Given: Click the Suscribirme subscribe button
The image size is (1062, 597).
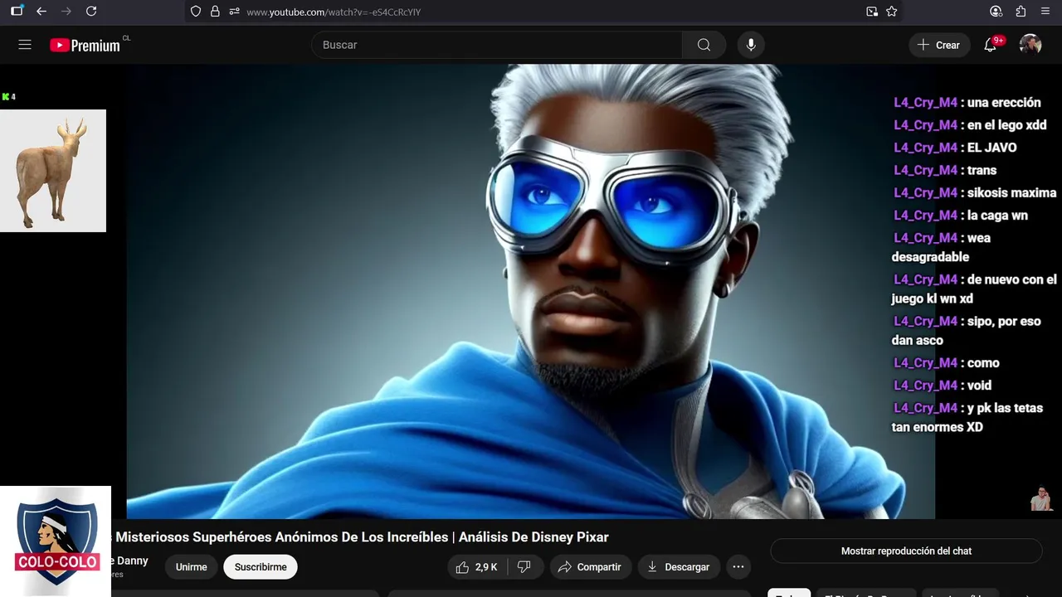Looking at the screenshot, I should coord(261,567).
